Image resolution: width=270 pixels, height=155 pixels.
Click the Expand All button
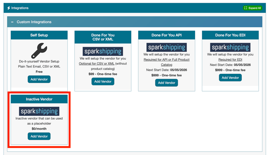[252, 8]
